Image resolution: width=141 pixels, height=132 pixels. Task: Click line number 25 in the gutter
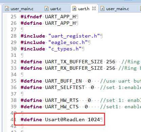(14, 17)
